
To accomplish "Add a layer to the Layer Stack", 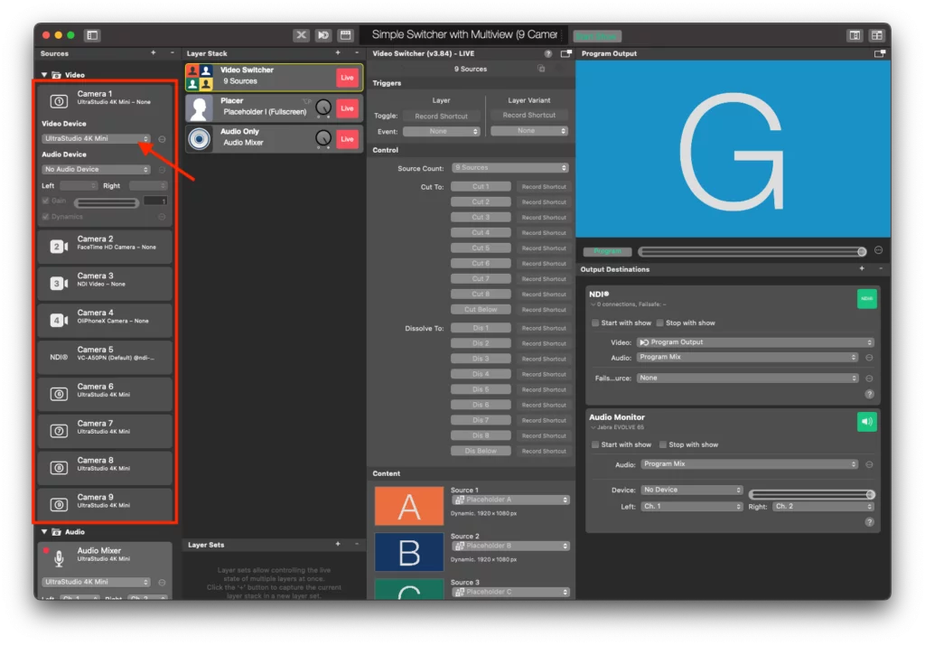I will click(x=338, y=53).
